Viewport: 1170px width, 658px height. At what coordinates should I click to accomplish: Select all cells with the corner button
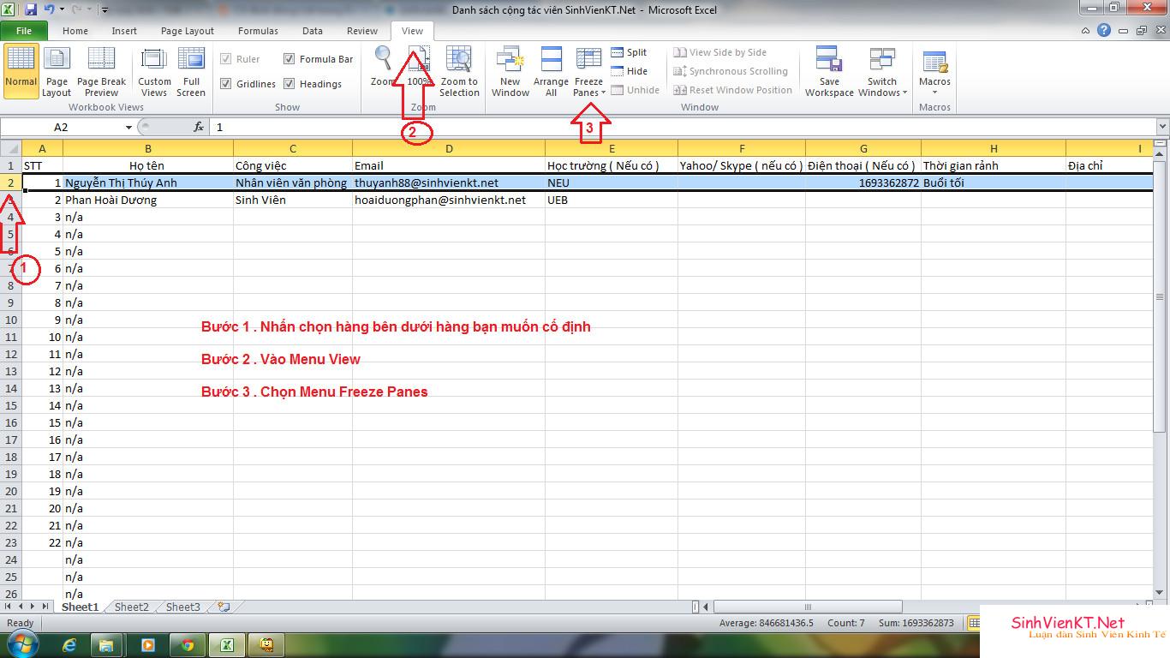[11, 148]
